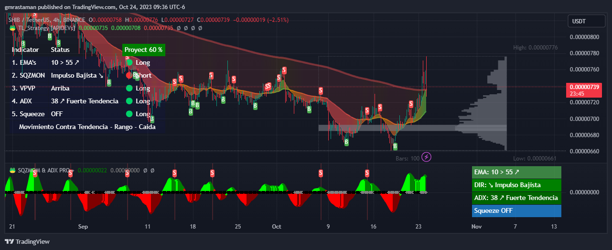Click the topmost S sell marker near Oct
The height and width of the screenshot is (250, 612).
[284, 70]
